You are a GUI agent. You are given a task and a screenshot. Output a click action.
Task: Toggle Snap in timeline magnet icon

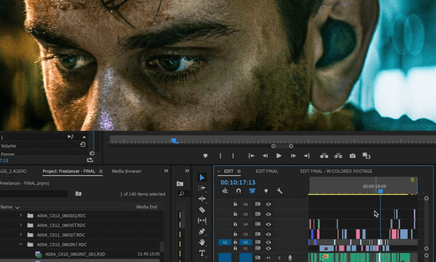[x=239, y=191]
